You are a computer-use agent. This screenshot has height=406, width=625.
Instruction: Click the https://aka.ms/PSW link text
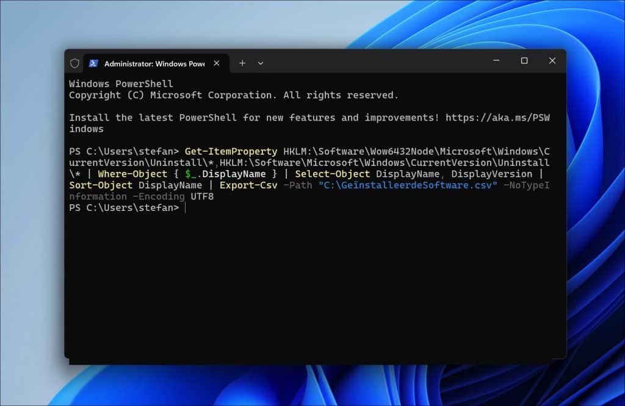497,118
